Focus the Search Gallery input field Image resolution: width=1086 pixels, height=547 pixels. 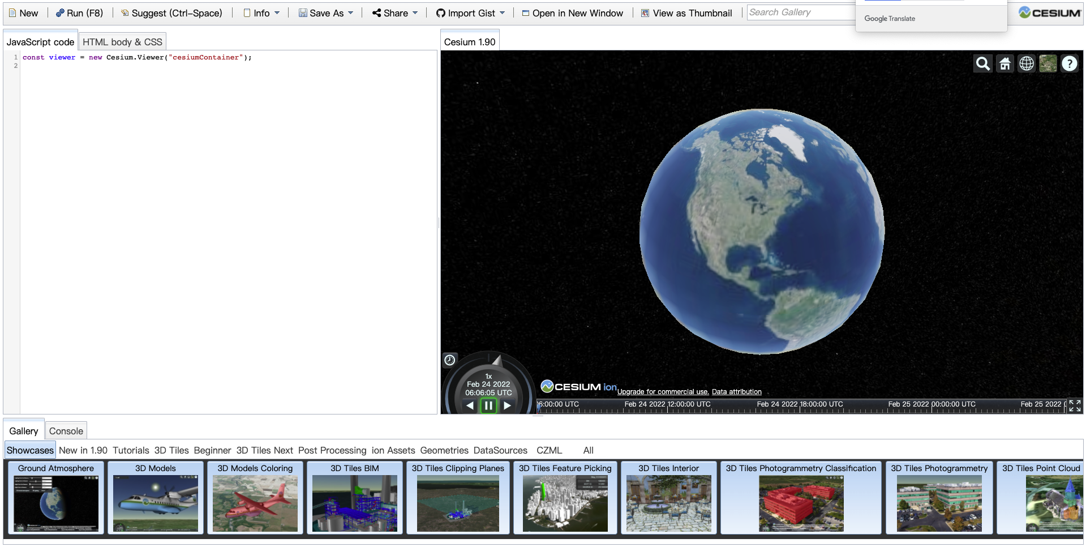click(x=801, y=12)
